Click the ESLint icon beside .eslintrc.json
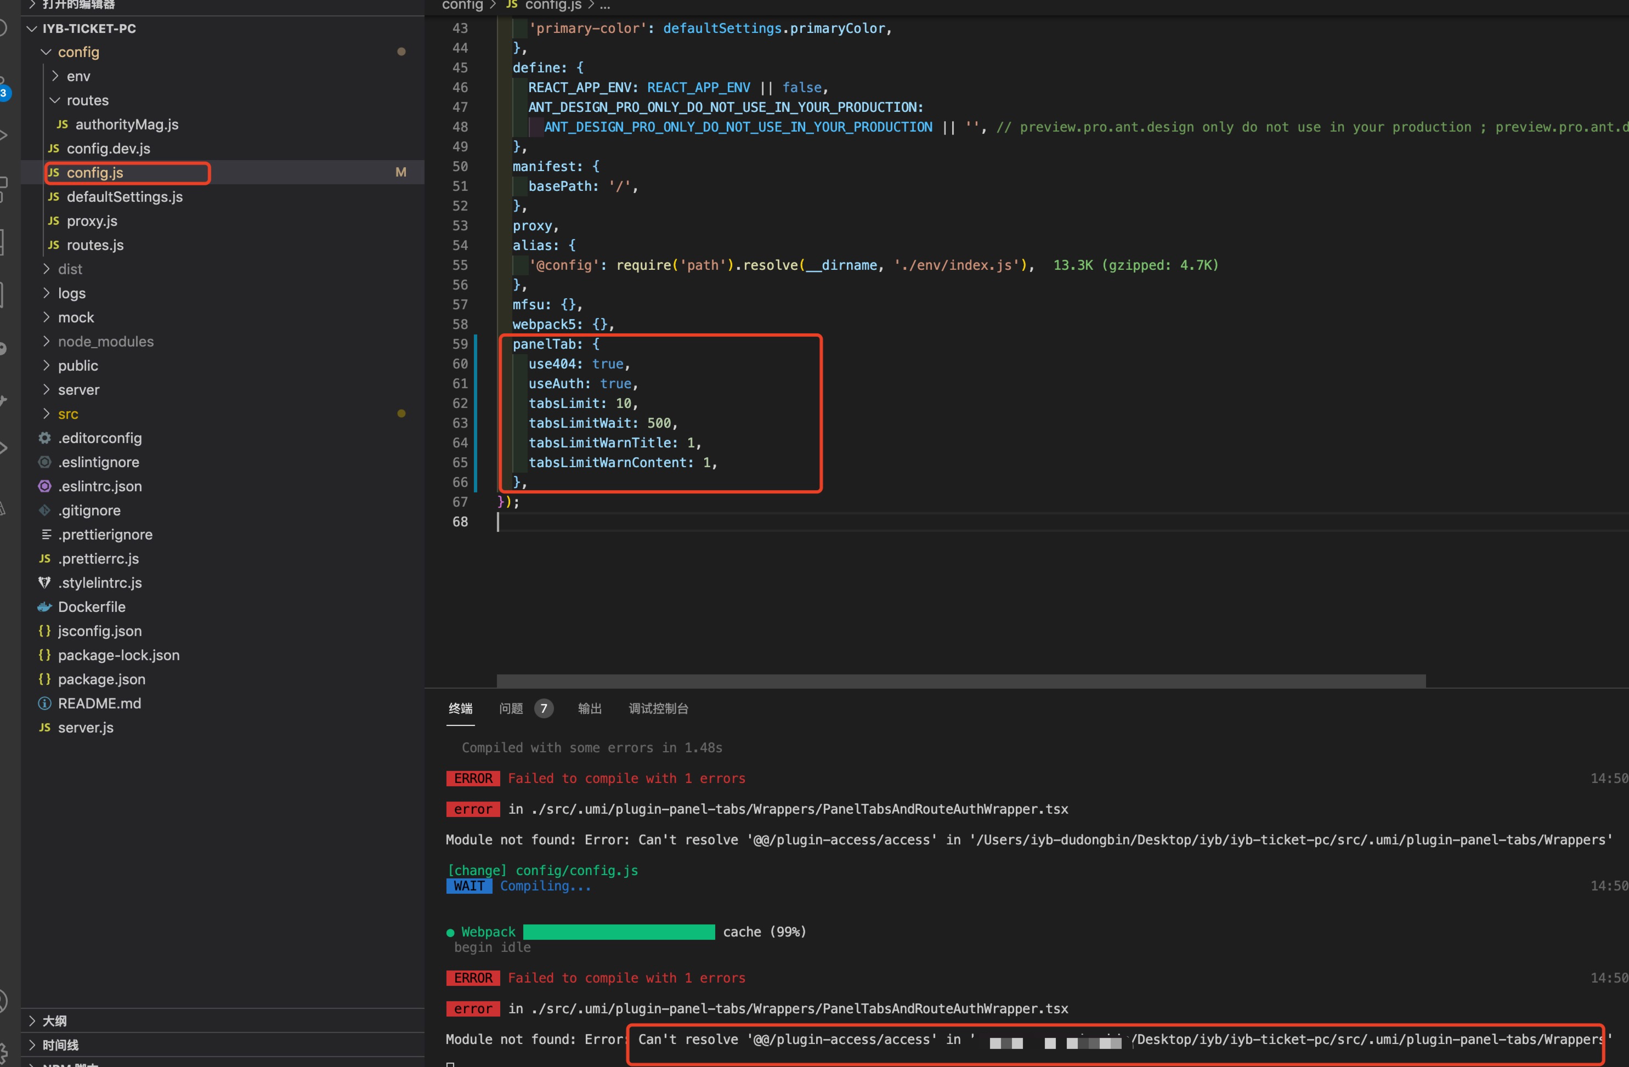 [x=44, y=486]
